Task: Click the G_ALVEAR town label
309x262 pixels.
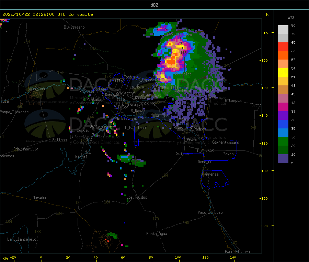Action: pyautogui.click(x=206, y=151)
